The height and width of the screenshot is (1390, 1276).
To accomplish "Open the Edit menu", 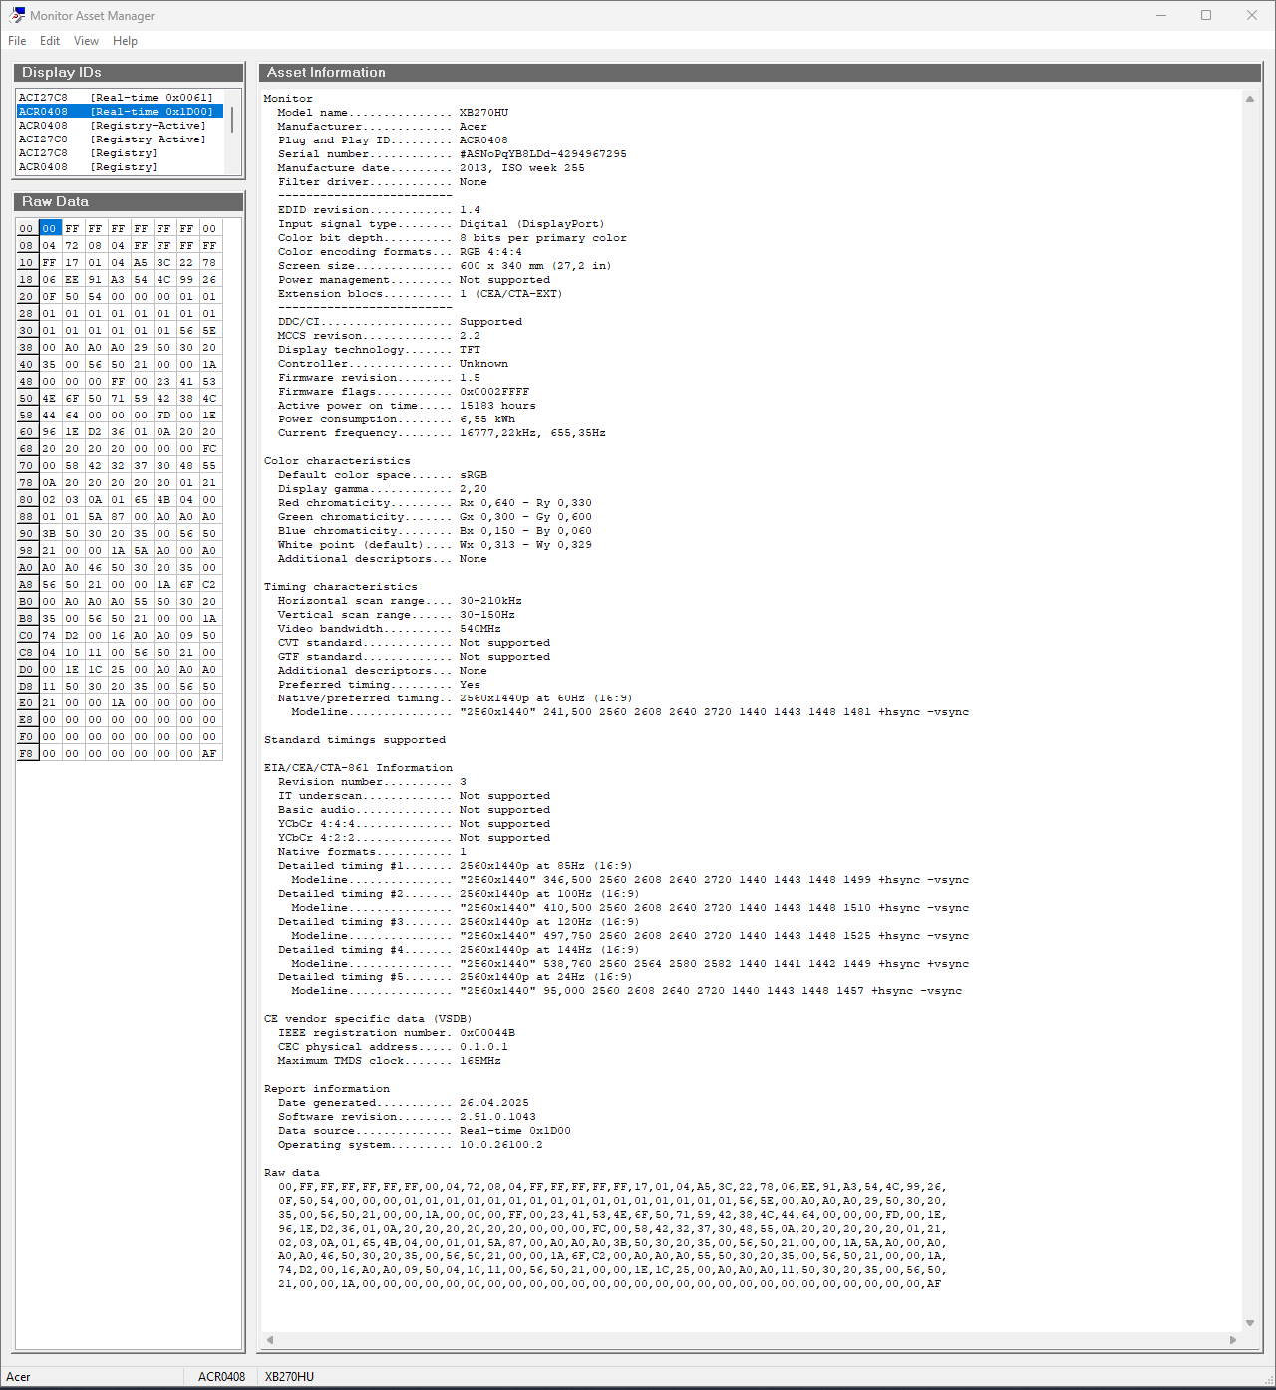I will 50,41.
